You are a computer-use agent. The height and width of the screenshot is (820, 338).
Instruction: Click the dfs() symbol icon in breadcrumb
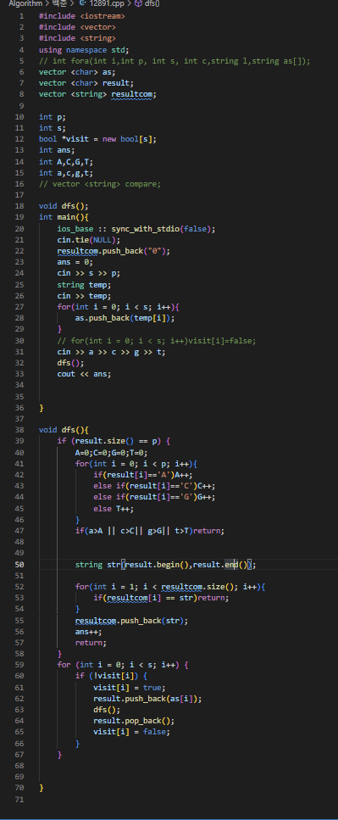tap(138, 3)
